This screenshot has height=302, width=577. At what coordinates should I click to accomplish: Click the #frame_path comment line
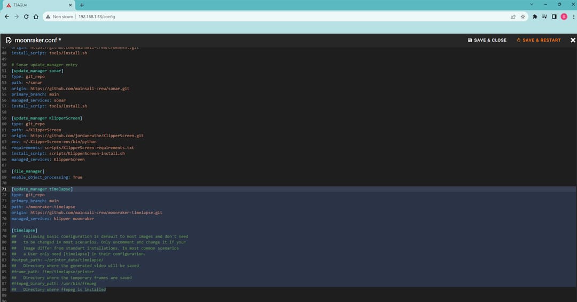[x=52, y=272]
